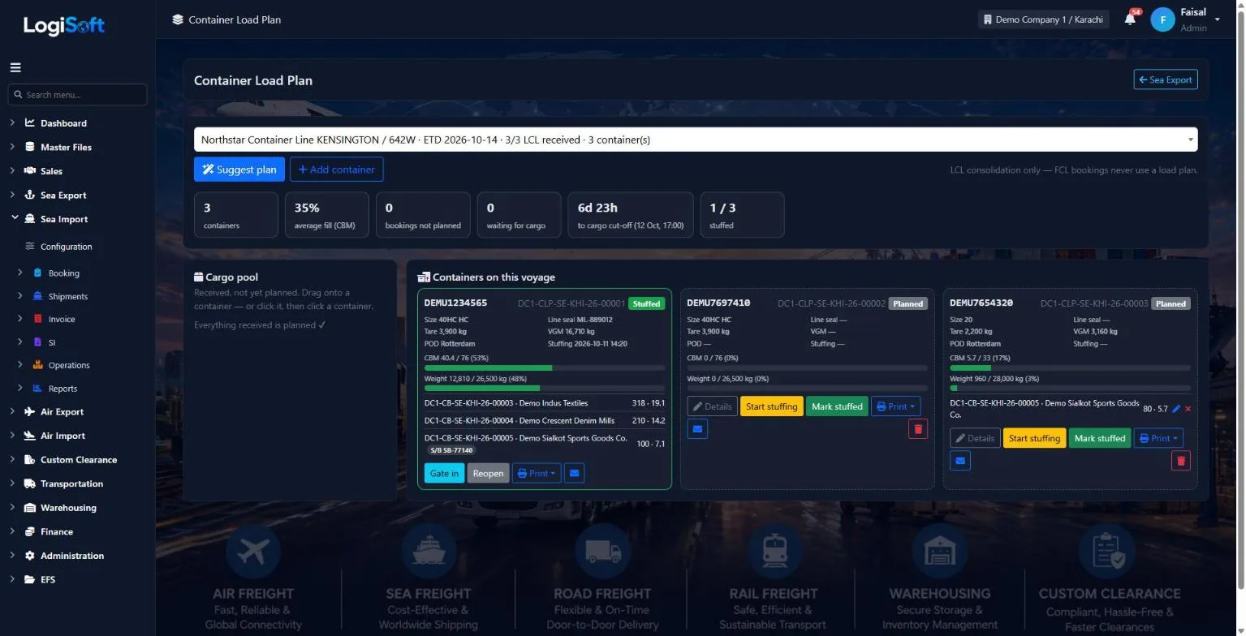This screenshot has width=1246, height=636.
Task: Click the Transportation truck icon in the sidebar
Action: (x=30, y=483)
